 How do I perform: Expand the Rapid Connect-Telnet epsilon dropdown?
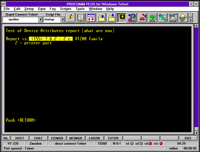(40, 20)
